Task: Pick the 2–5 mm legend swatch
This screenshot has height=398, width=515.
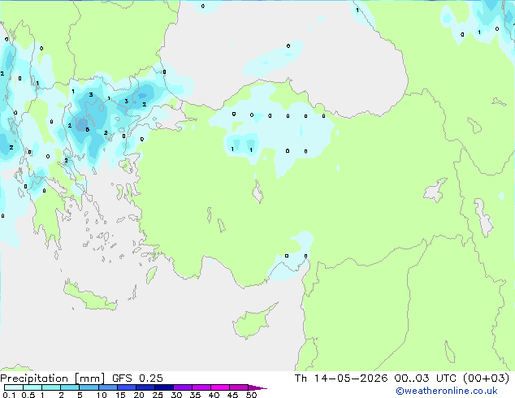Action: [x=70, y=387]
